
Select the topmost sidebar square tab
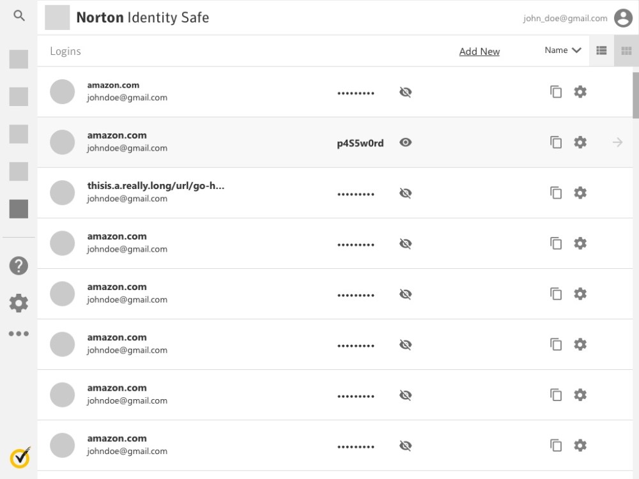[19, 59]
